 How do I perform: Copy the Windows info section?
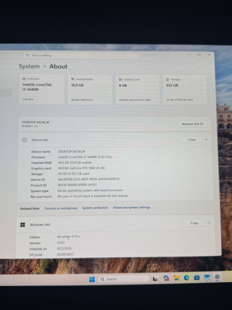[x=194, y=223]
